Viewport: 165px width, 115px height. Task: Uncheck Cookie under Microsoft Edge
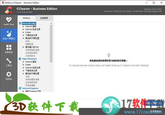[x=23, y=32]
